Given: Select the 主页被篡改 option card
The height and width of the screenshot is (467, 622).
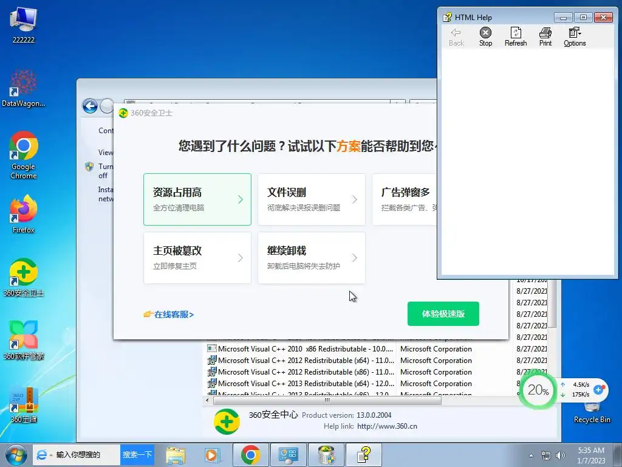Looking at the screenshot, I should point(197,258).
